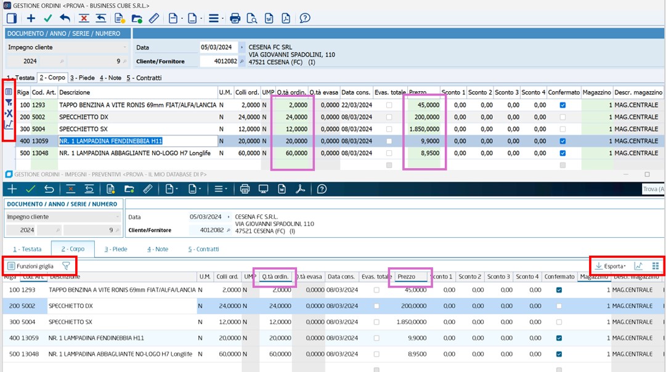Switch to 3 - Piede tab in lower window

click(x=115, y=249)
